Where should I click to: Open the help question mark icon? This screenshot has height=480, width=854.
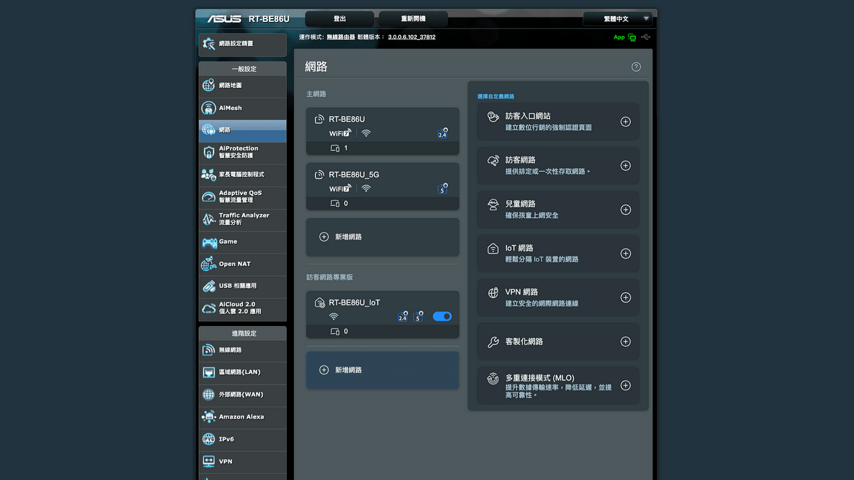pos(636,67)
